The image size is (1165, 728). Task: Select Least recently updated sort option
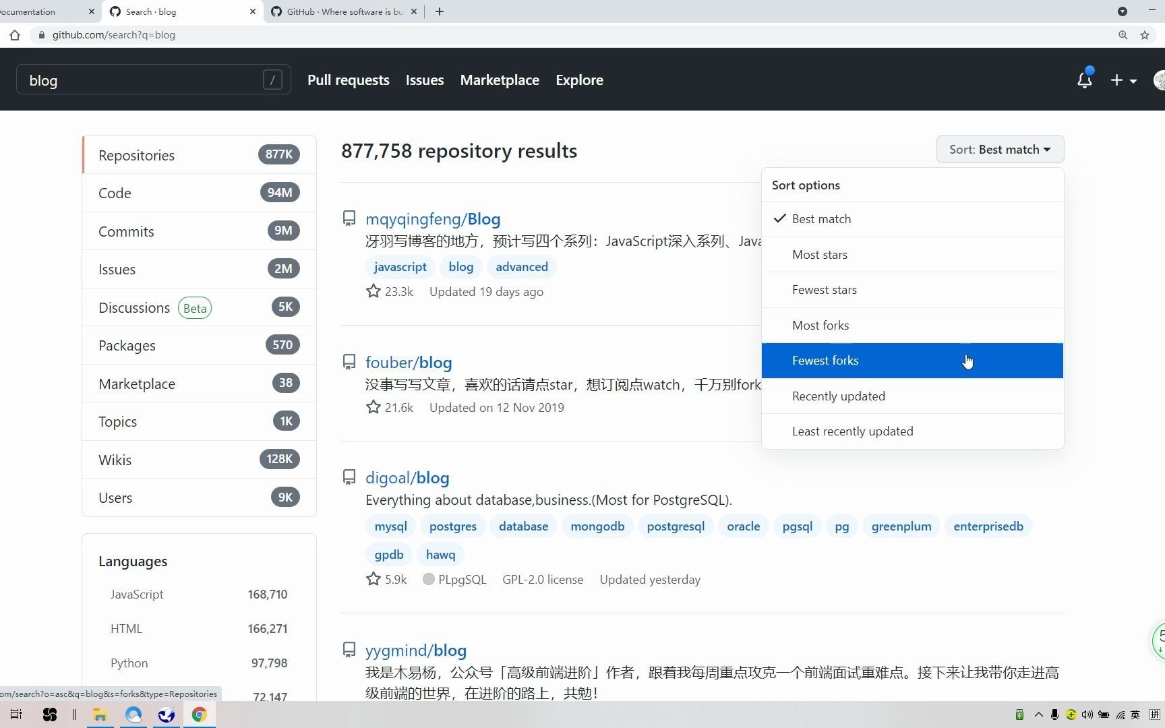point(912,431)
